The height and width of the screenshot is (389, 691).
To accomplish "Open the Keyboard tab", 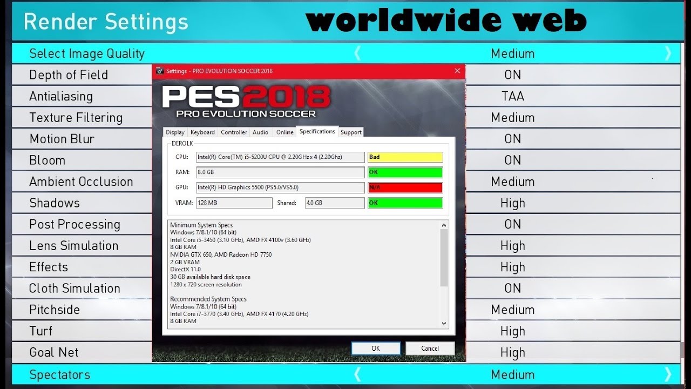I will click(202, 132).
